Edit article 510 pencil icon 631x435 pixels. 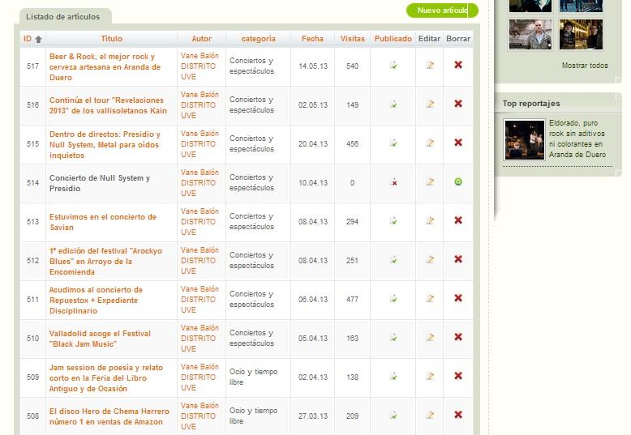430,337
